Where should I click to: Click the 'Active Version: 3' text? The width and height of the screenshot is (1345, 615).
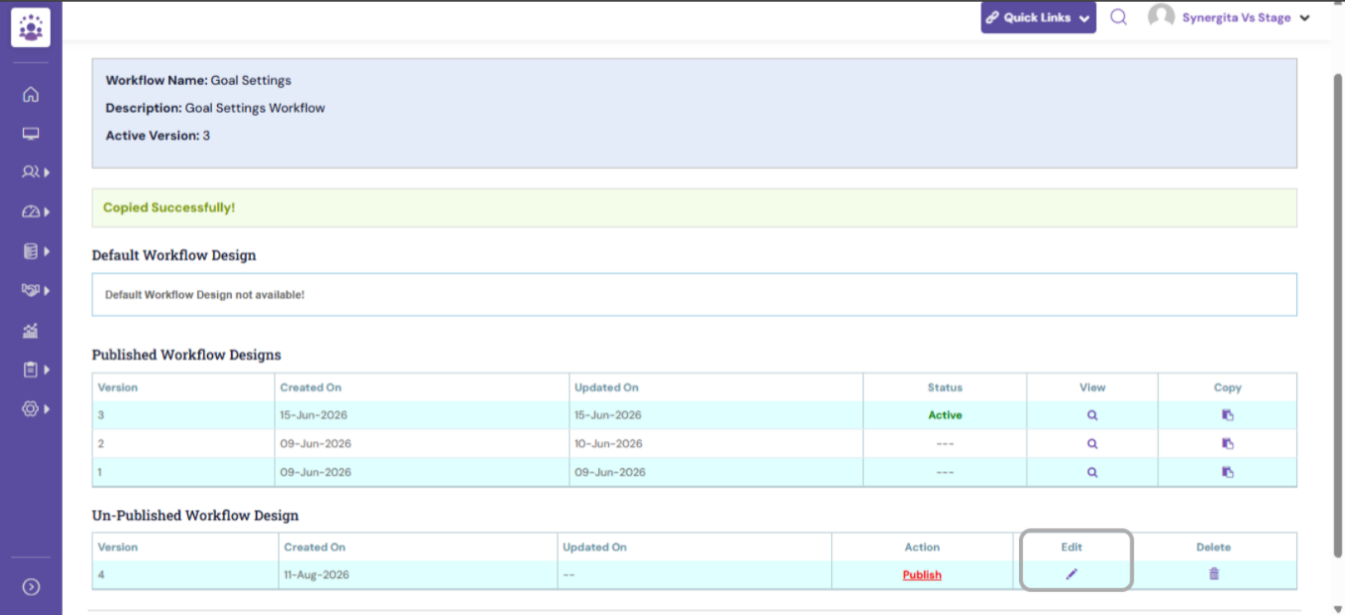(158, 135)
